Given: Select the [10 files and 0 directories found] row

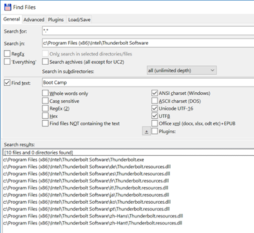Looking at the screenshot, I should tap(129, 153).
